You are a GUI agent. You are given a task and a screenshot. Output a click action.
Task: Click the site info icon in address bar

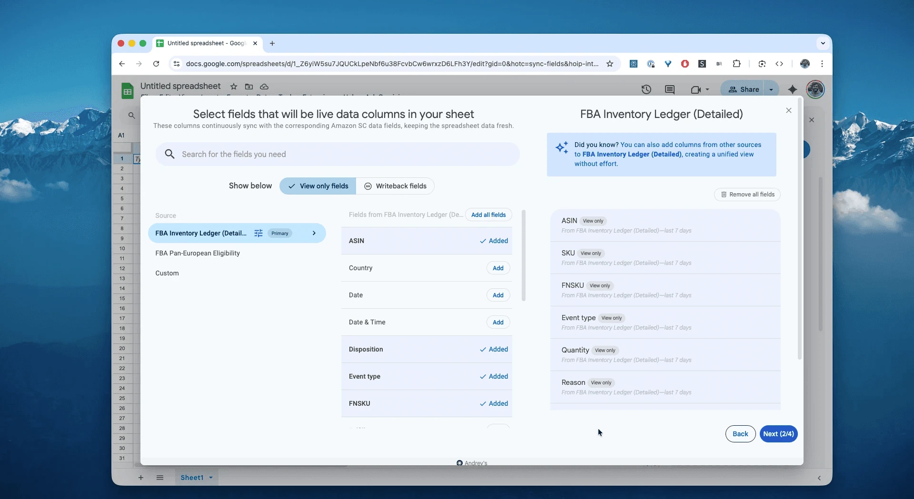(176, 64)
